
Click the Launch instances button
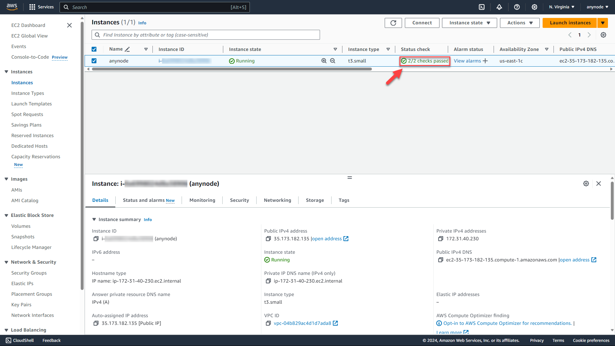coord(570,23)
